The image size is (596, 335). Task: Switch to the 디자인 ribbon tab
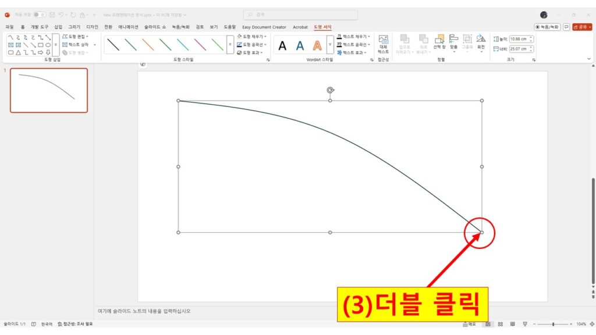point(92,27)
